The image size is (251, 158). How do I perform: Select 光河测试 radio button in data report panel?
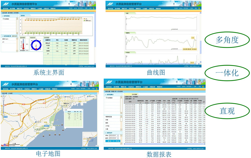(x=106, y=97)
